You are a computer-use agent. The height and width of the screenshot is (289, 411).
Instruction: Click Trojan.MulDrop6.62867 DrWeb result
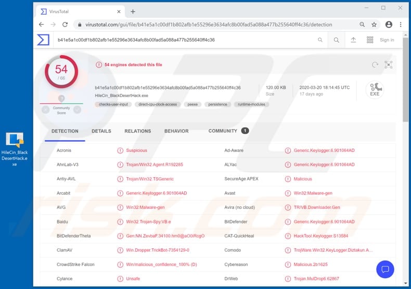pyautogui.click(x=316, y=279)
